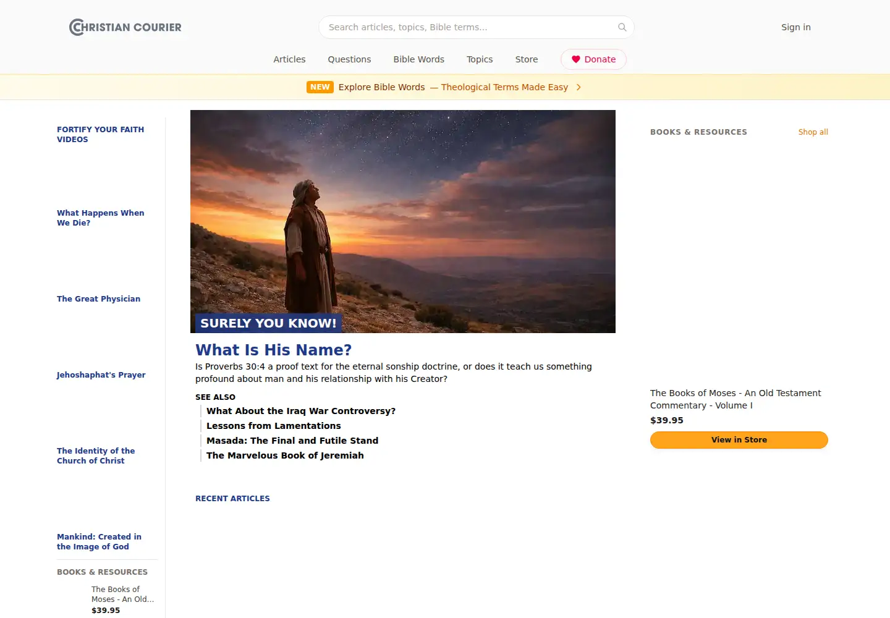Open Fortify Your Faith Videos link
Viewport: 890px width, 618px height.
click(100, 134)
